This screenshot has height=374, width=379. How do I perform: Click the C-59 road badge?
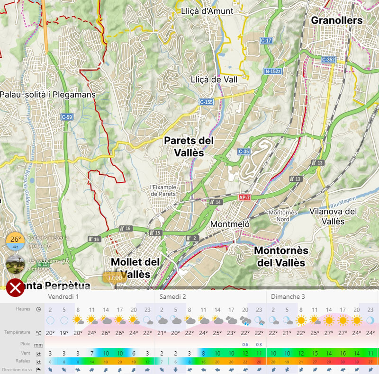pos(67,117)
